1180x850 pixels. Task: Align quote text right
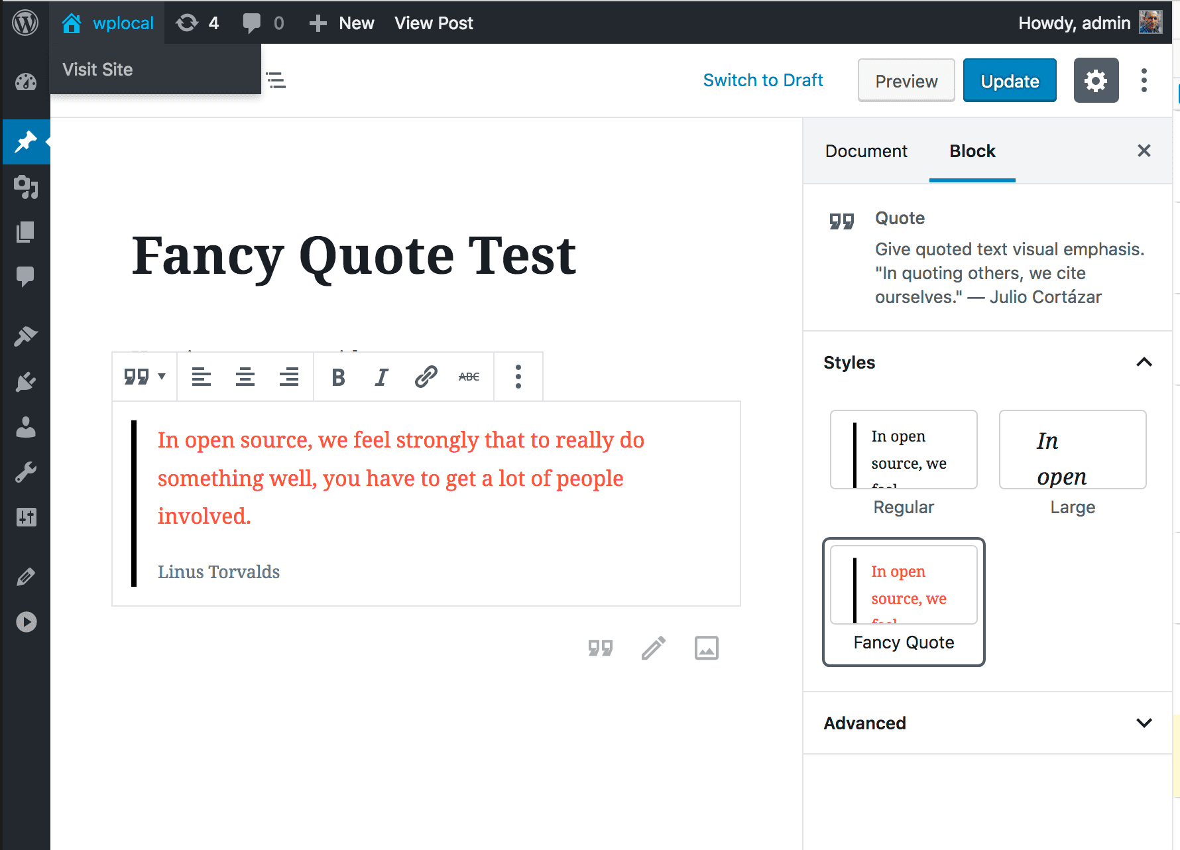(x=289, y=377)
